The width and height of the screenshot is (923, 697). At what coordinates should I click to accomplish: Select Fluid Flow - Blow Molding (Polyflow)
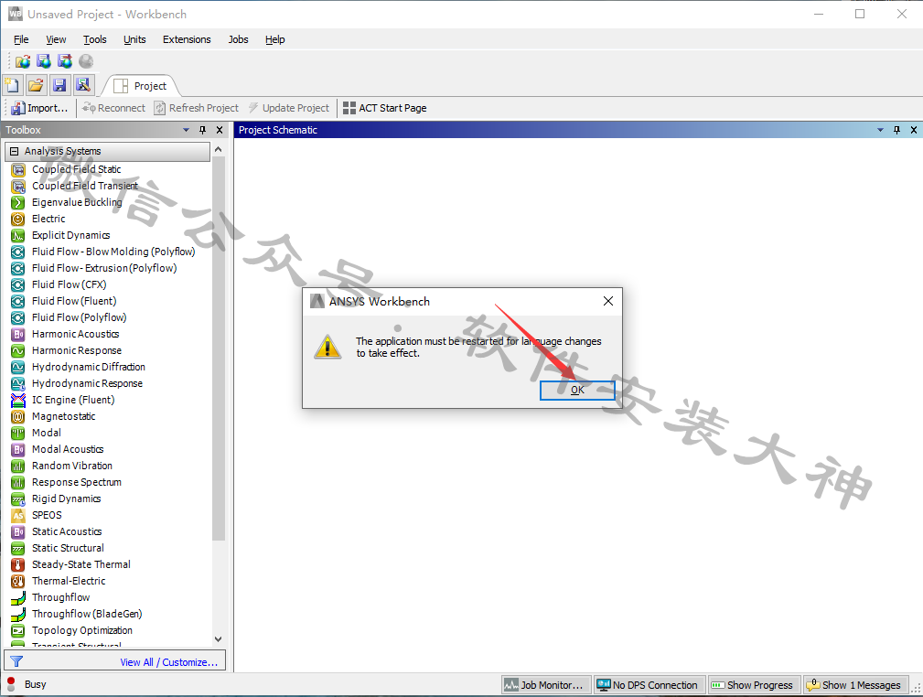pos(113,252)
